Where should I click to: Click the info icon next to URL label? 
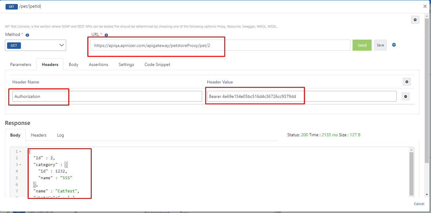coord(106,35)
